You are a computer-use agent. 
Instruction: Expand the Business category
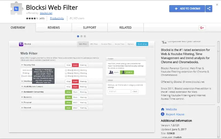coord(22,97)
